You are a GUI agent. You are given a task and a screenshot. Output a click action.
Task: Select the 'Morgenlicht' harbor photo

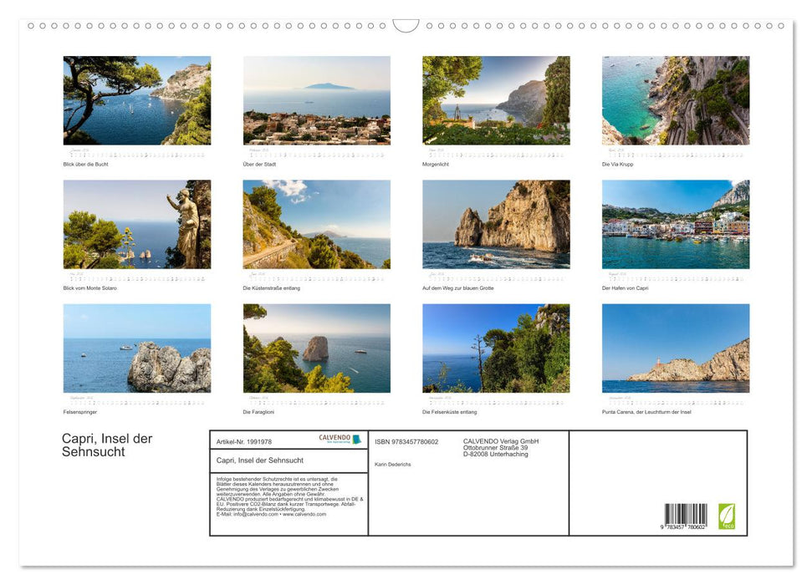(x=495, y=100)
